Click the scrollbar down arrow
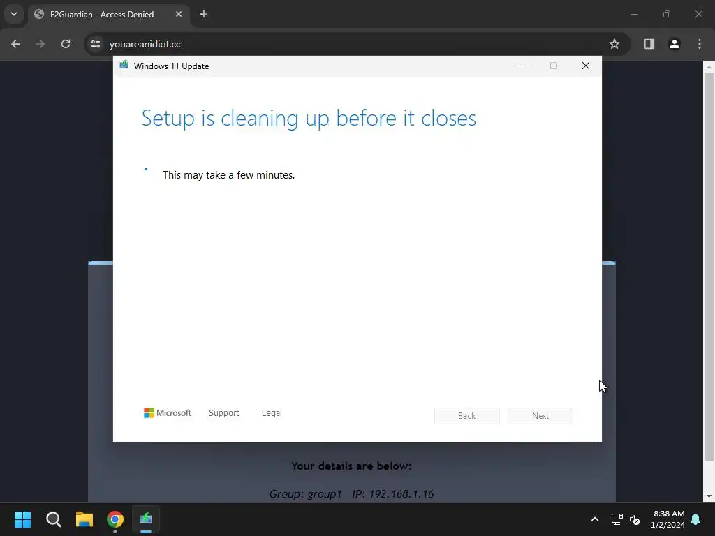 (x=709, y=496)
